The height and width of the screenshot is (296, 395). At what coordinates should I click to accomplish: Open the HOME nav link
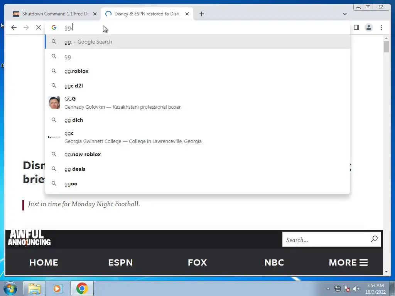[44, 262]
